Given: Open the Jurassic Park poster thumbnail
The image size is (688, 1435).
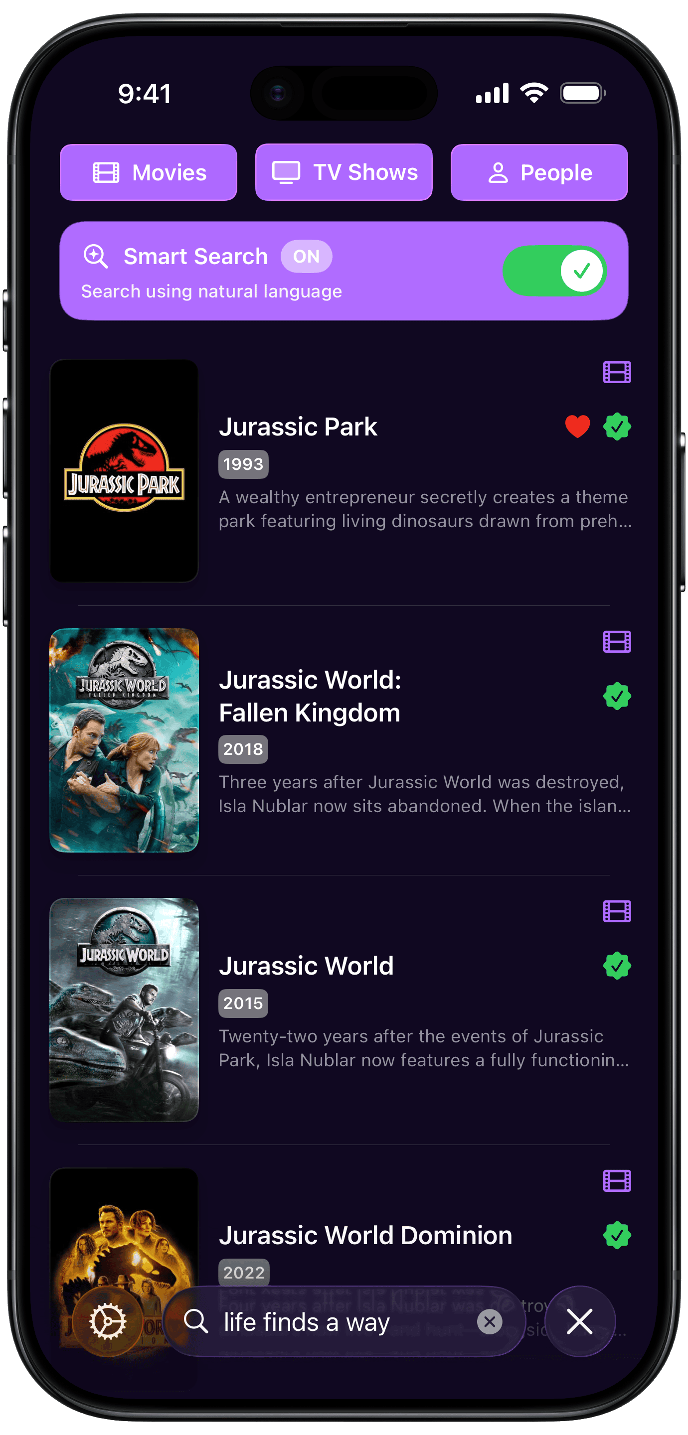Looking at the screenshot, I should point(124,471).
